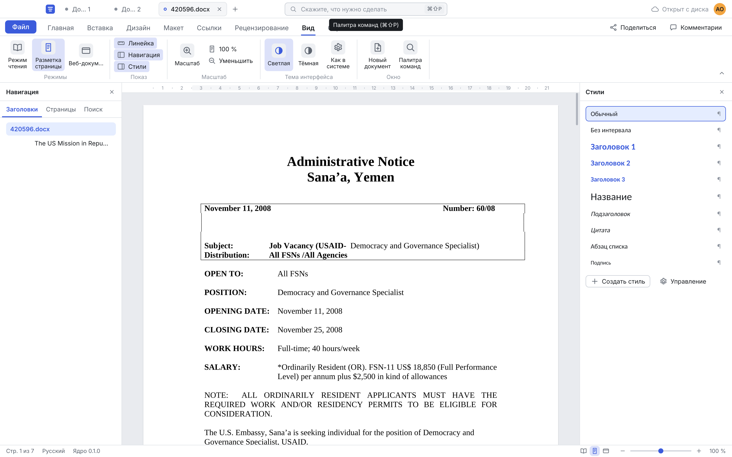Image resolution: width=732 pixels, height=457 pixels.
Task: Open the Страницы navigation tab
Action: 61,109
